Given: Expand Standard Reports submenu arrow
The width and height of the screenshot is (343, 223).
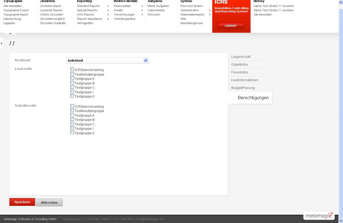Looking at the screenshot, I should (108, 6).
